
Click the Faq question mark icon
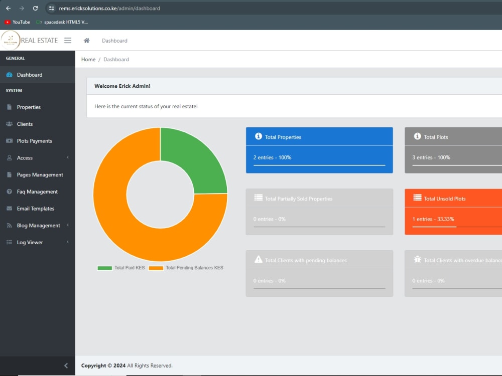click(x=9, y=192)
